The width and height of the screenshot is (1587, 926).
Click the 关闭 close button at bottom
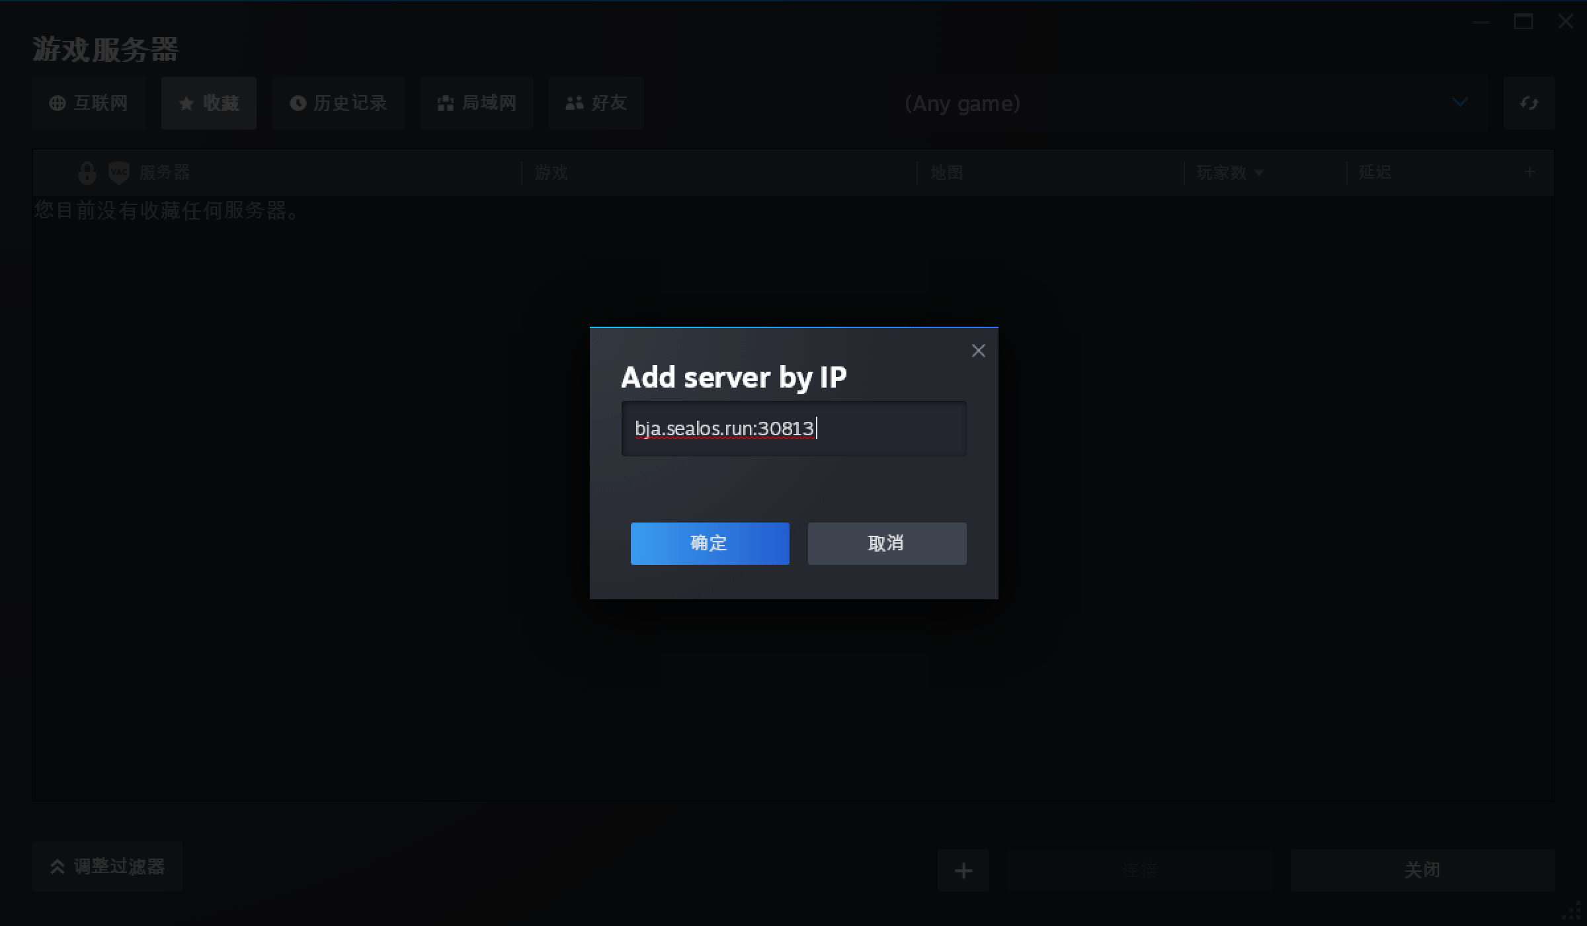(1422, 870)
